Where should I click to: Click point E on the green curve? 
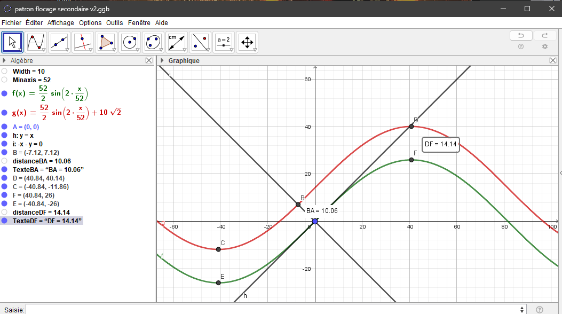pos(219,283)
